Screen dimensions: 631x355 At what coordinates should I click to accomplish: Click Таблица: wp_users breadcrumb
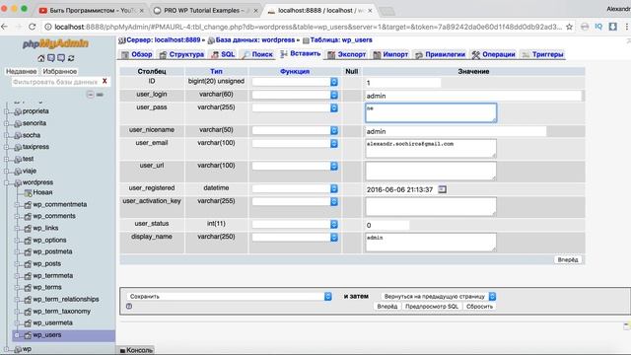click(x=341, y=39)
